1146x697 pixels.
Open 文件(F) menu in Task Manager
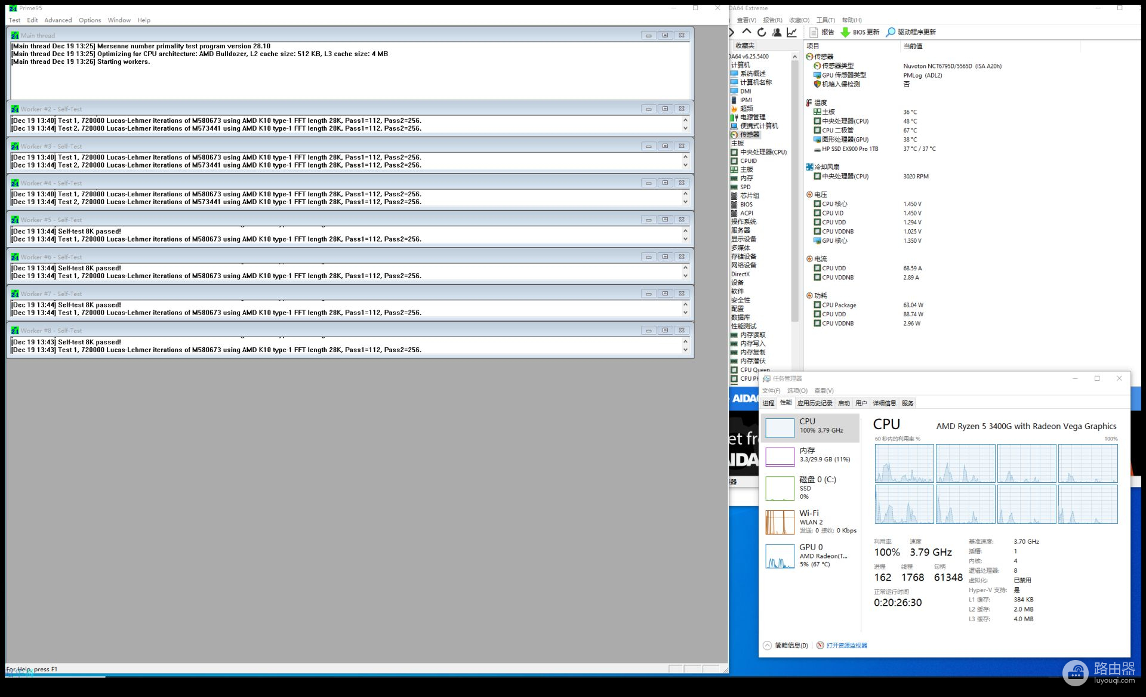(771, 391)
